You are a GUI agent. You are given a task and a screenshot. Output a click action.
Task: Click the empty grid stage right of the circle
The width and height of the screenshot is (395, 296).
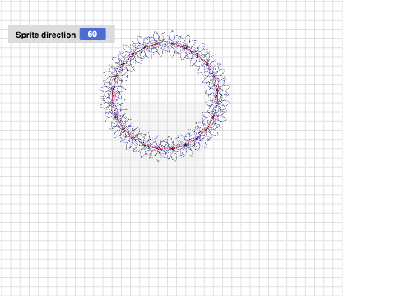pos(286,96)
